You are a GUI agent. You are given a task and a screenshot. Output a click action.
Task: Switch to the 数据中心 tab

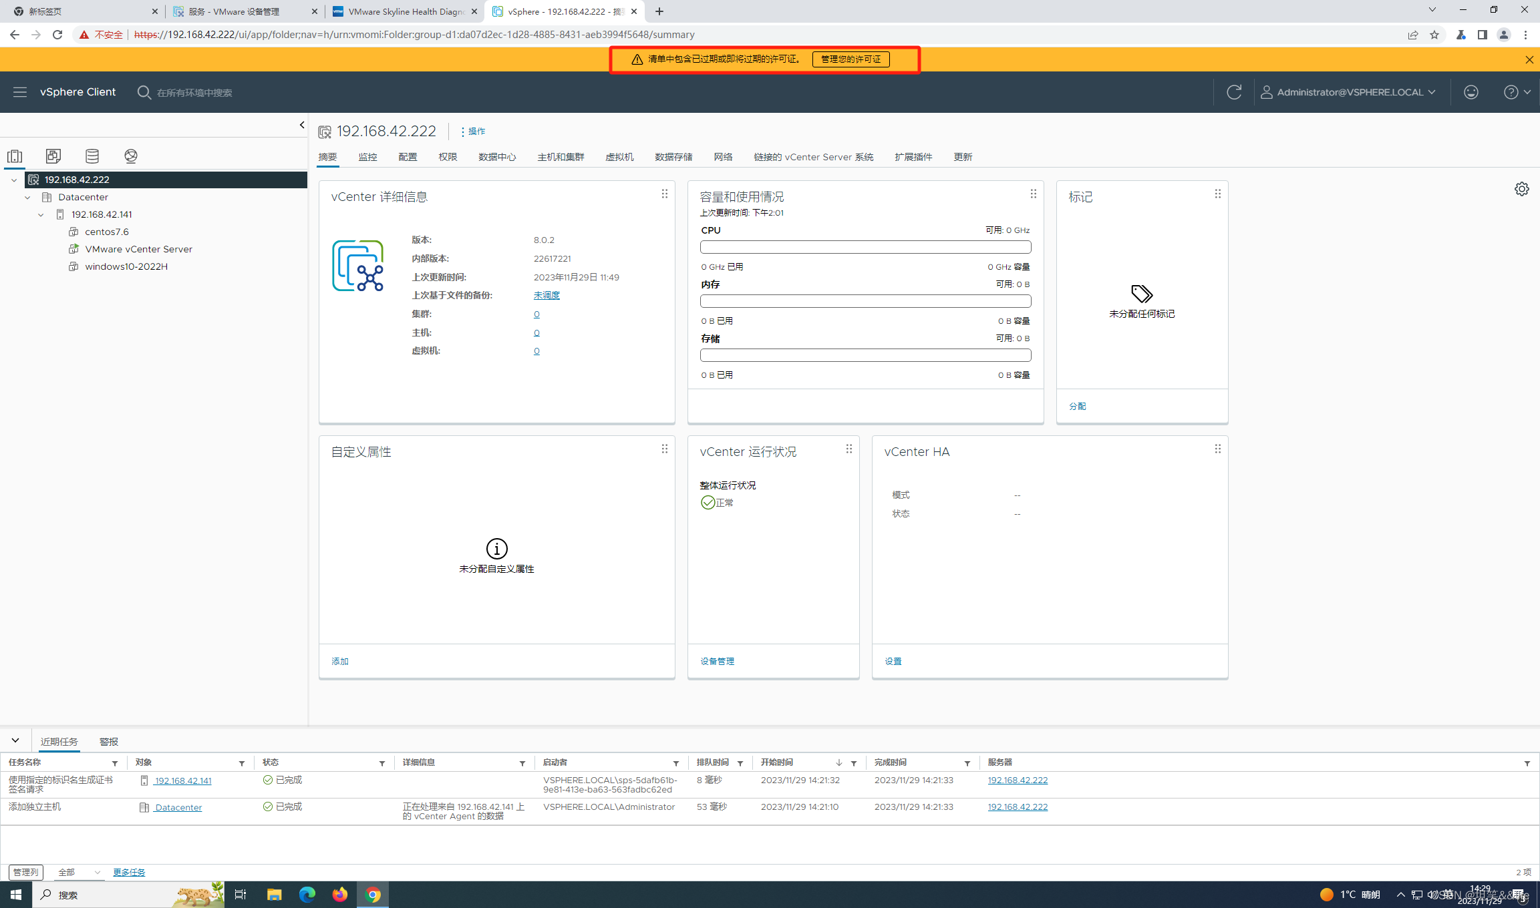coord(497,157)
